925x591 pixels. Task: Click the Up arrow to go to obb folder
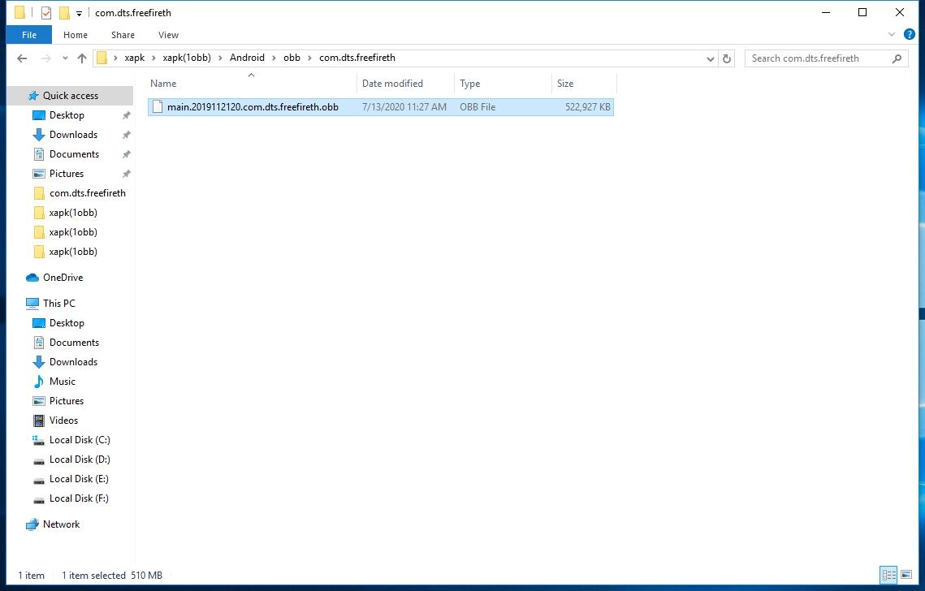(81, 58)
